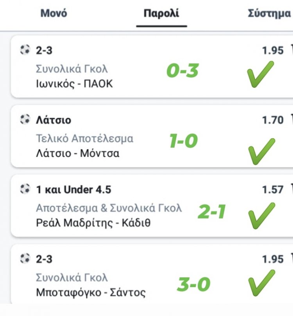This screenshot has height=316, width=293.
Task: Tap green checkmark on Ιωνικός - ΠΑΟΚ bet
Action: 261,74
